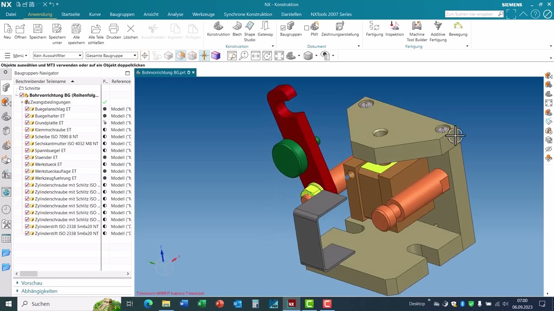The image size is (554, 311).
Task: Click the navigator settings gear icon
Action: pyautogui.click(x=6, y=73)
